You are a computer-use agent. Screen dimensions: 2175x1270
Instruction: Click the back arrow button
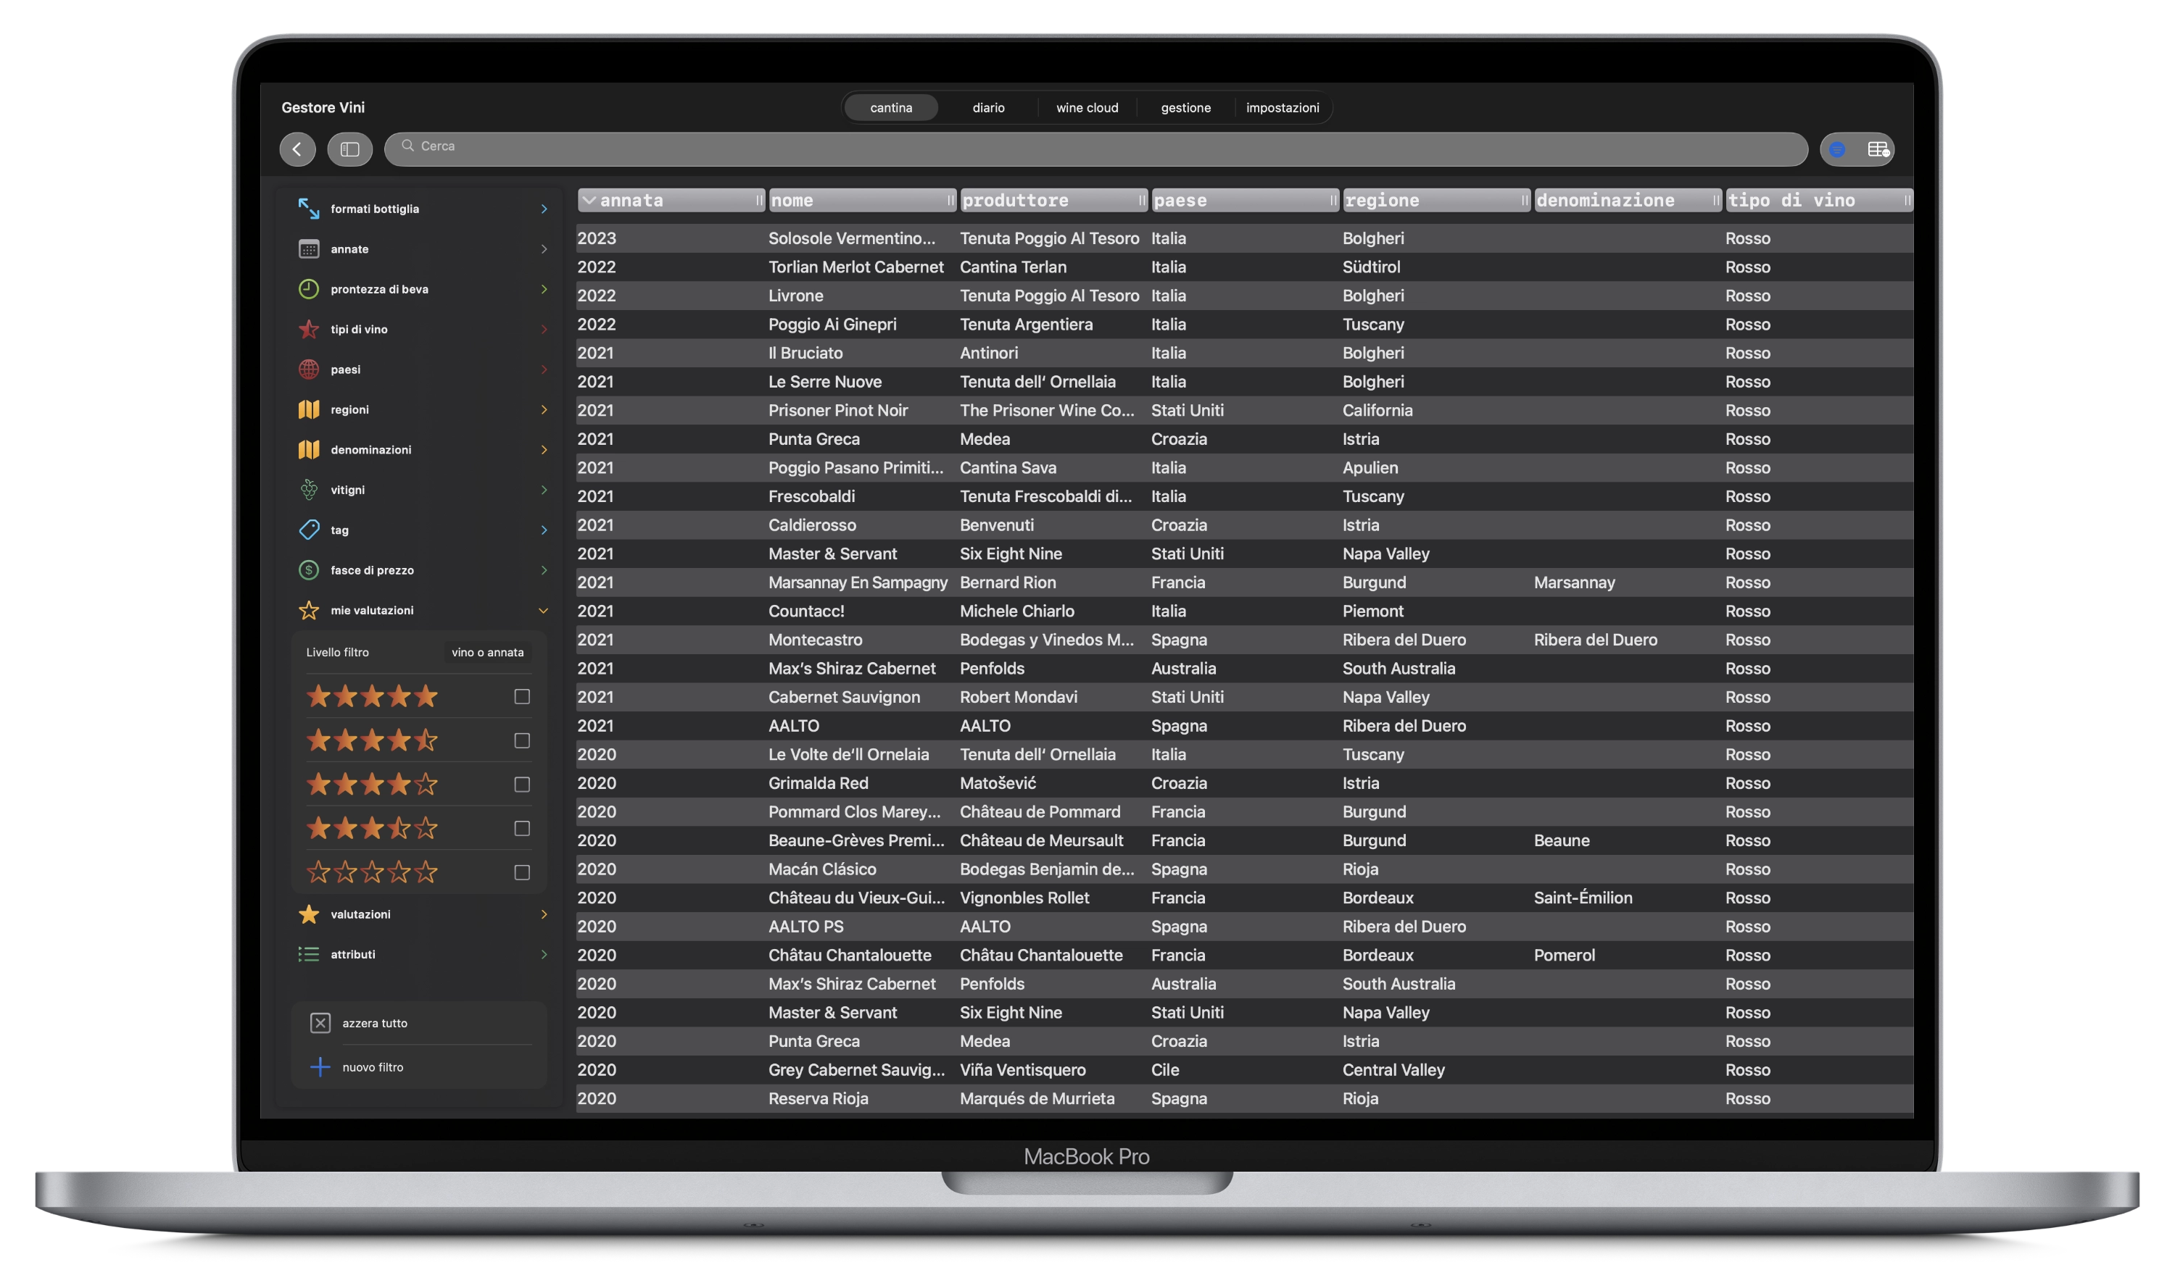click(297, 149)
